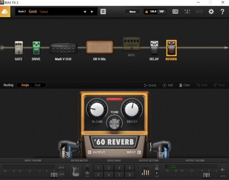Select Quick Snap slot 3
229x180 pixels.
(x=119, y=168)
